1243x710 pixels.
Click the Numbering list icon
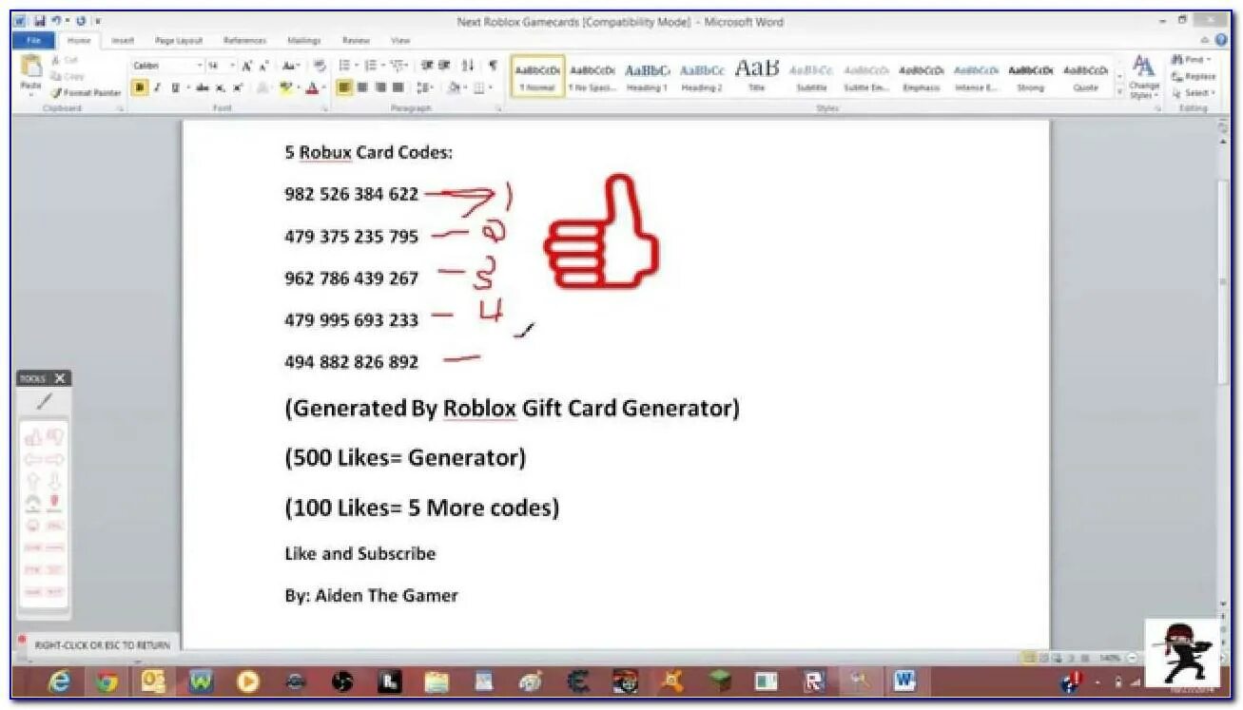pyautogui.click(x=373, y=66)
